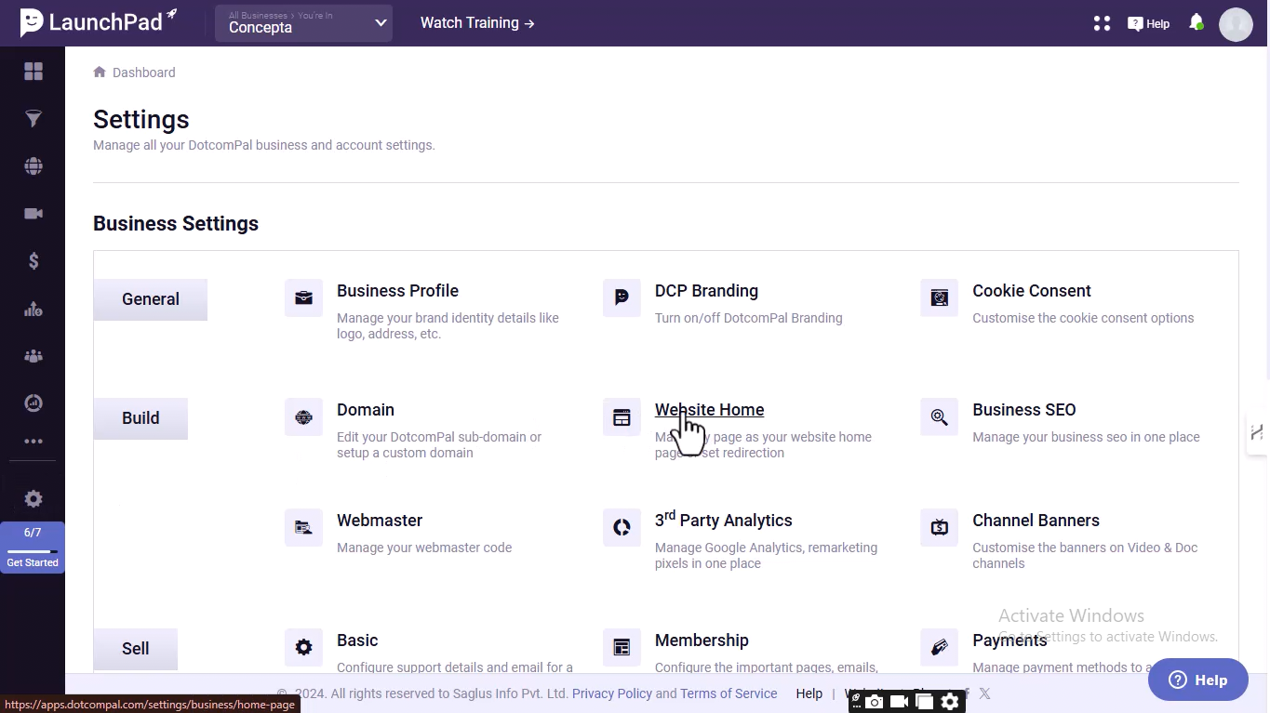Viewport: 1270px width, 713px height.
Task: Go to Dashboard breadcrumb link
Action: (144, 73)
